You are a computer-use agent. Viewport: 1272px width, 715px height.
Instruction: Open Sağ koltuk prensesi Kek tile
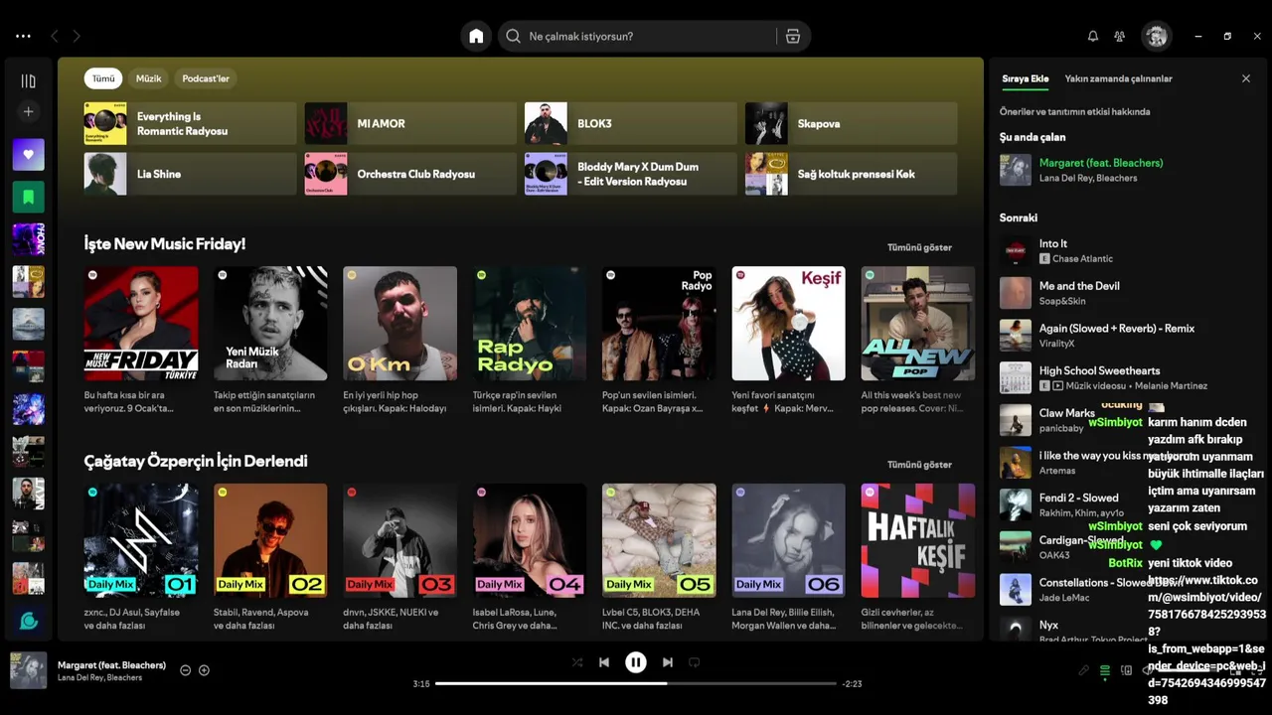852,174
